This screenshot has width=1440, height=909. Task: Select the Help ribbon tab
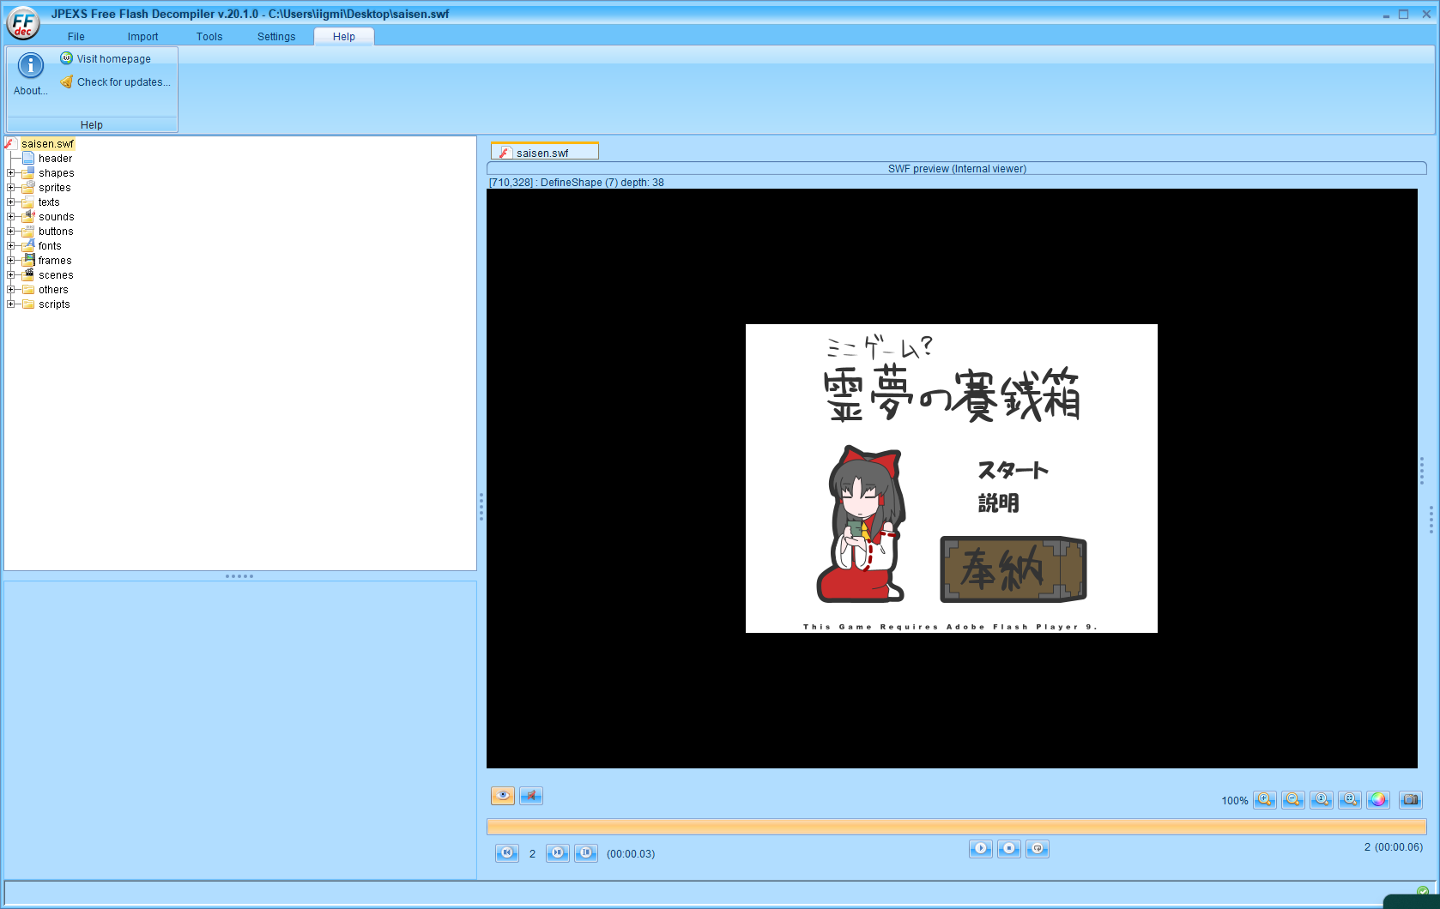click(344, 36)
